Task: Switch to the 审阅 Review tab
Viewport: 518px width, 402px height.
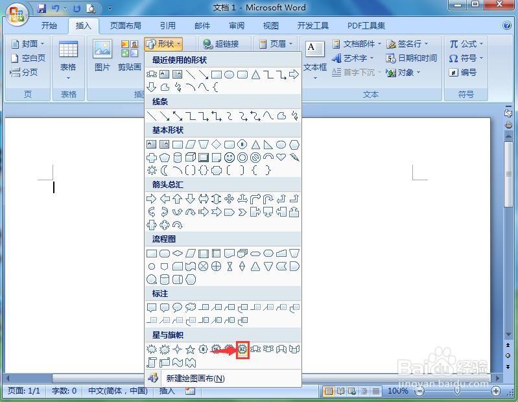Action: coord(237,25)
